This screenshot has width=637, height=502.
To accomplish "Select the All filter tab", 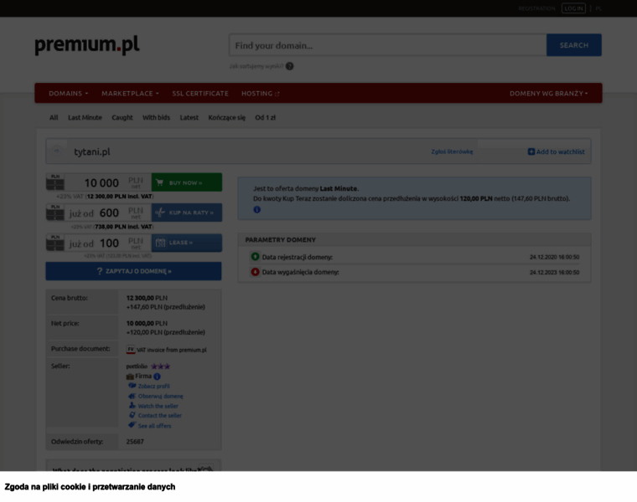I will pos(54,118).
